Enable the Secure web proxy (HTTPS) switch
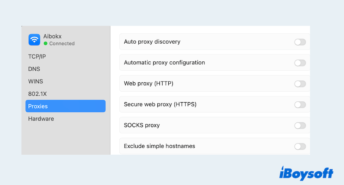 click(300, 105)
